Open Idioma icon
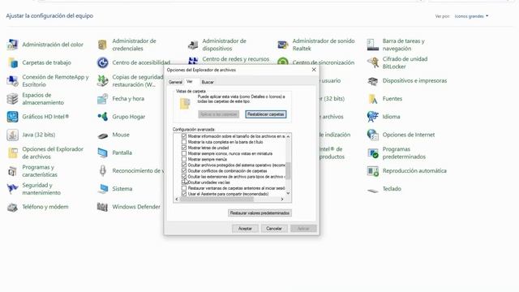 pos(373,117)
